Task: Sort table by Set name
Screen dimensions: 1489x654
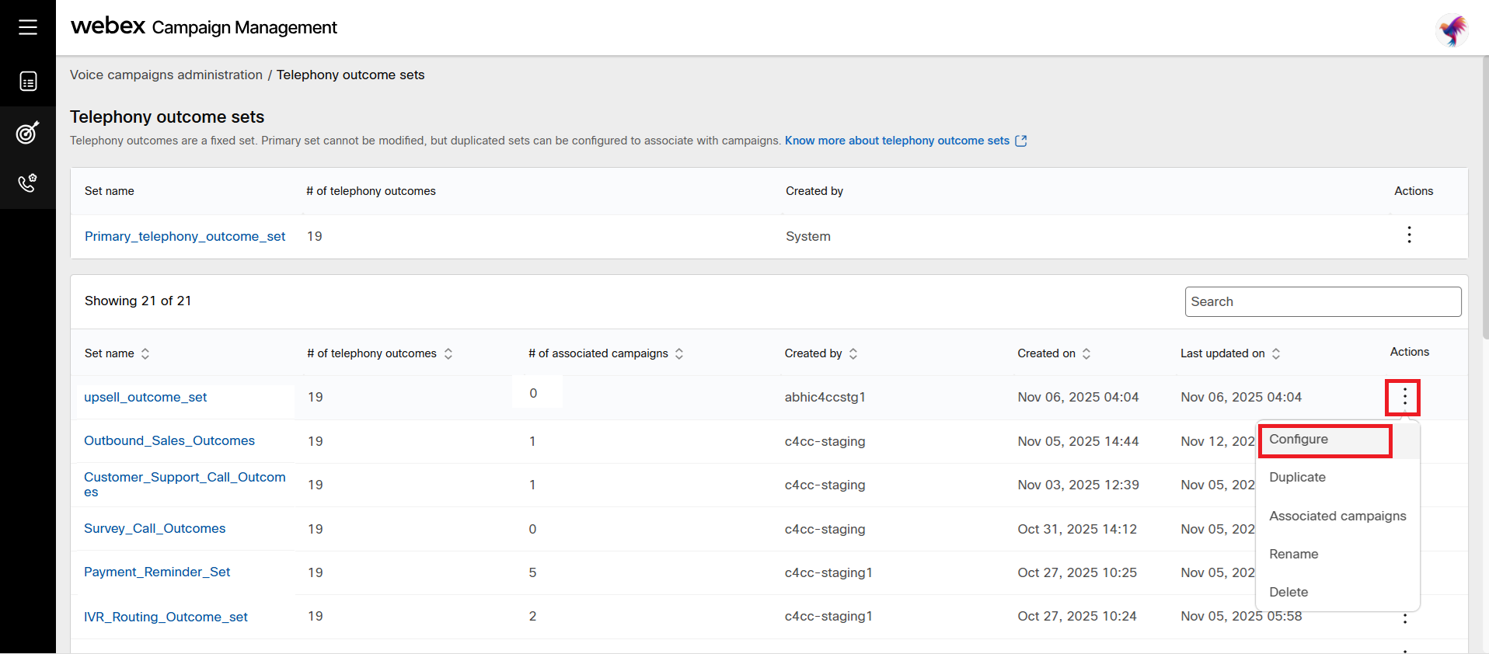Action: coord(145,353)
